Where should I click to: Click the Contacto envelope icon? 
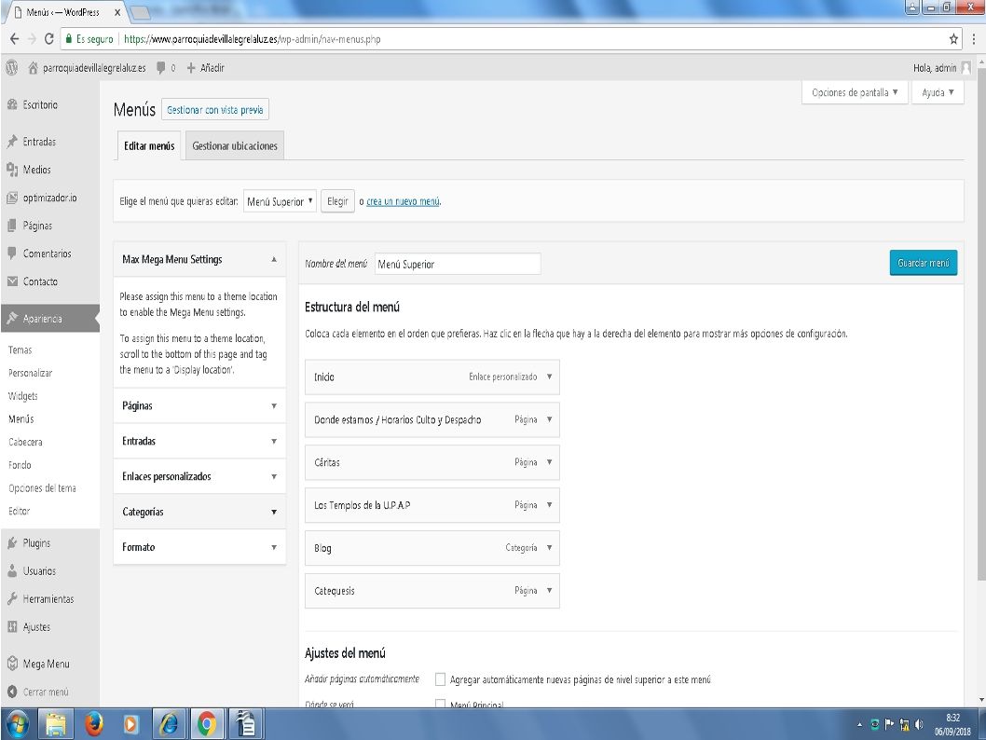pos(12,281)
